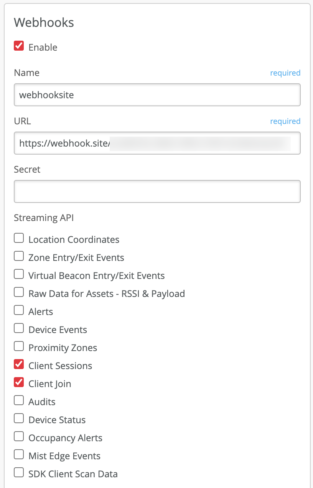The width and height of the screenshot is (313, 488).
Task: Tick the Occupancy Alerts checkbox
Action: [x=19, y=437]
